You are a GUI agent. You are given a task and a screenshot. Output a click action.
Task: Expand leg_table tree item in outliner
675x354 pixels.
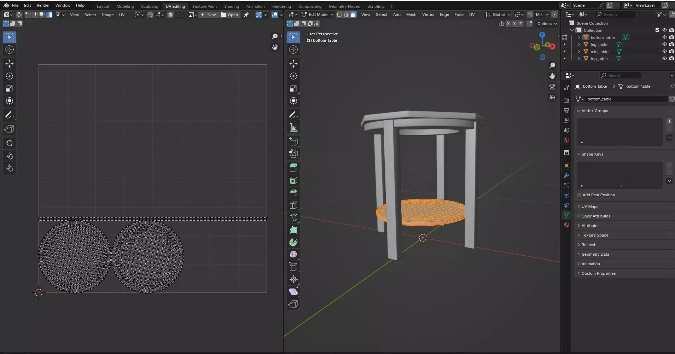[579, 44]
